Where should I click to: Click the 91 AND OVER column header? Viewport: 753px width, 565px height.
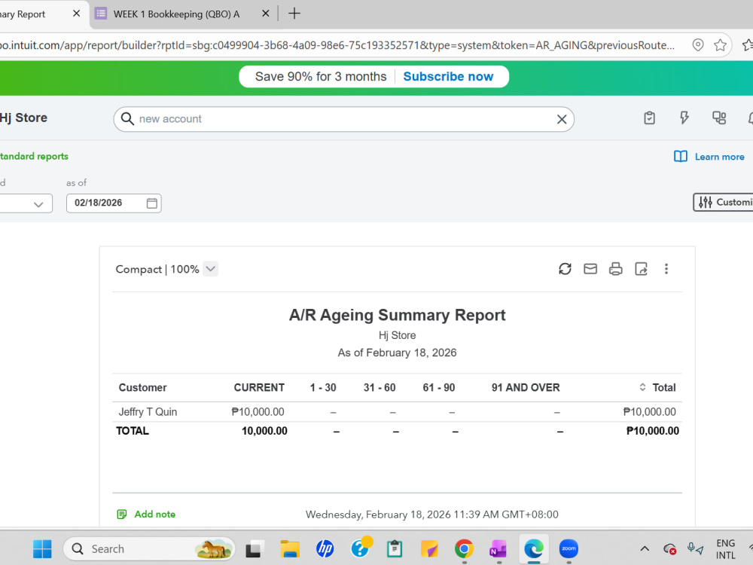[x=526, y=387]
